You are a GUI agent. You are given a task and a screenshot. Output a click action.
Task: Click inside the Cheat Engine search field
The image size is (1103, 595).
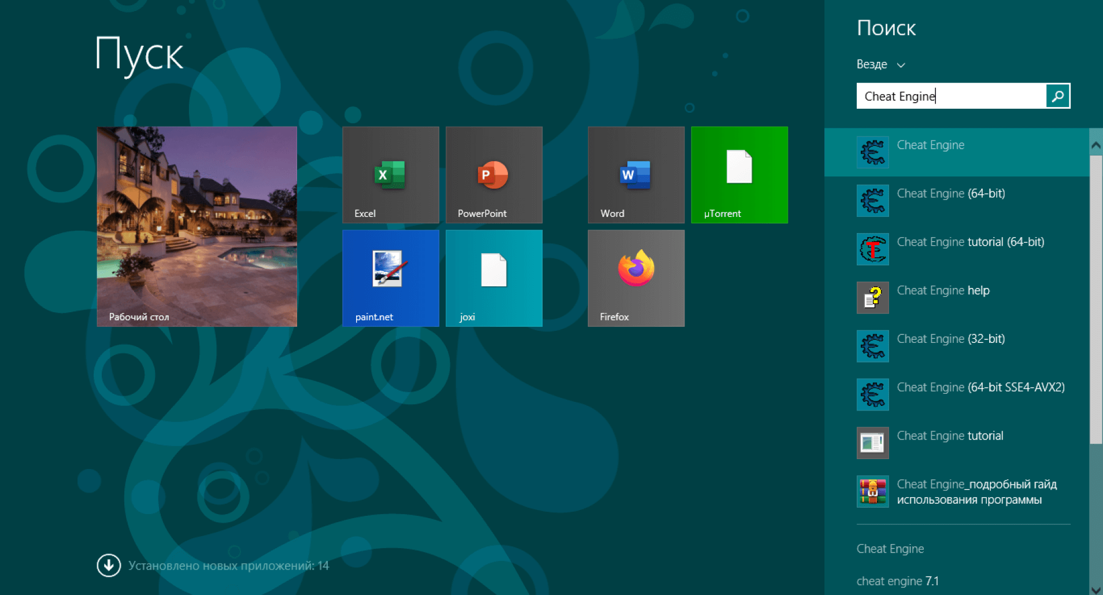tap(951, 96)
